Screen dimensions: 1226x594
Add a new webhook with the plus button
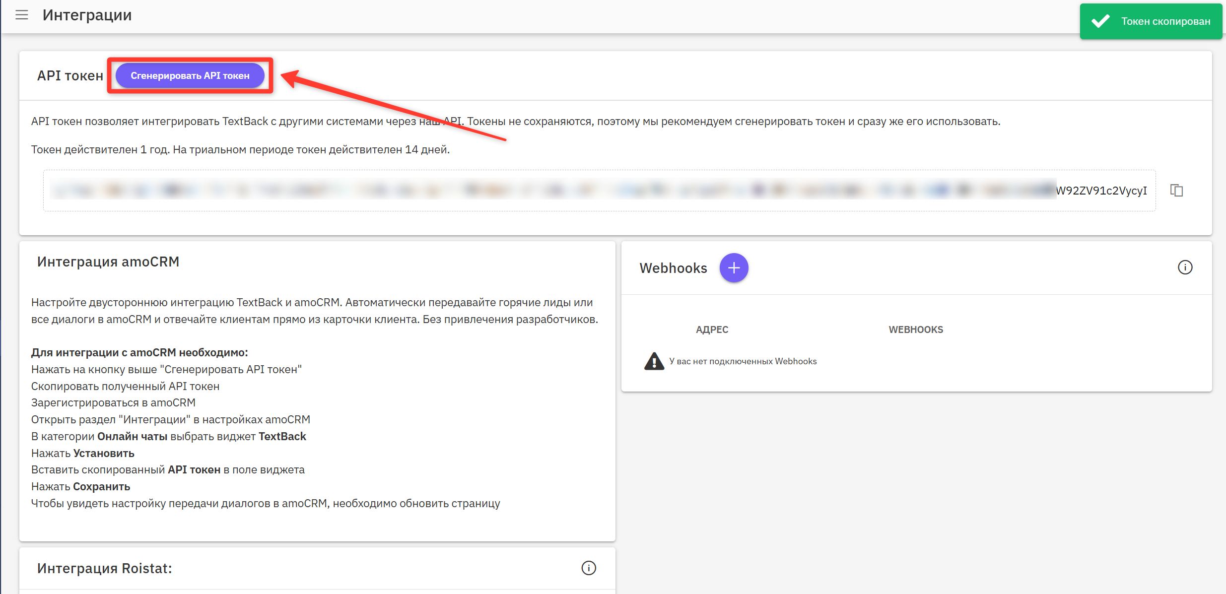click(x=734, y=268)
